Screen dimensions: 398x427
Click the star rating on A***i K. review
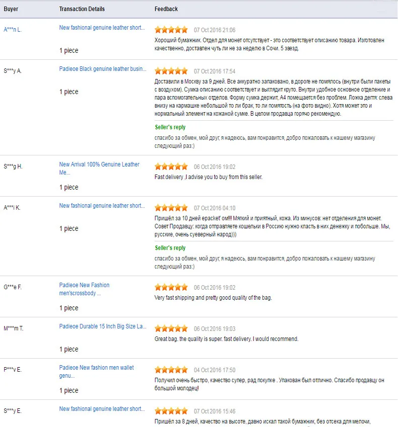tap(171, 208)
